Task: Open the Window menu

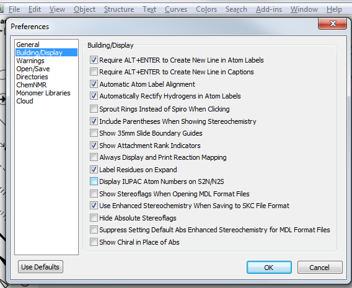Action: [x=304, y=9]
